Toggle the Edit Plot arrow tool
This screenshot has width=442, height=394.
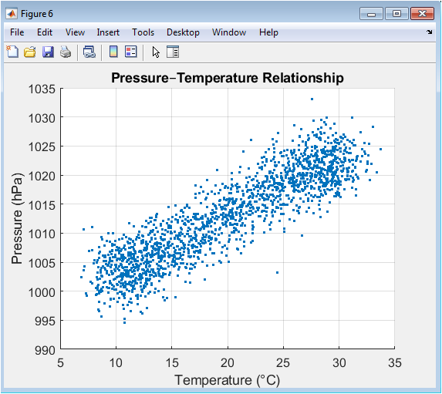pos(156,52)
